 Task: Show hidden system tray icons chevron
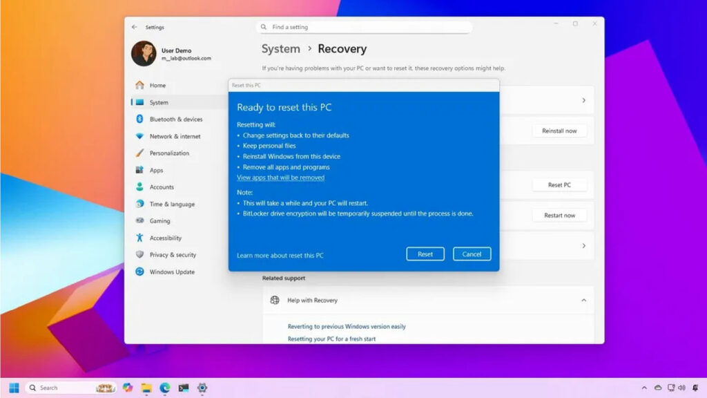[x=644, y=388]
